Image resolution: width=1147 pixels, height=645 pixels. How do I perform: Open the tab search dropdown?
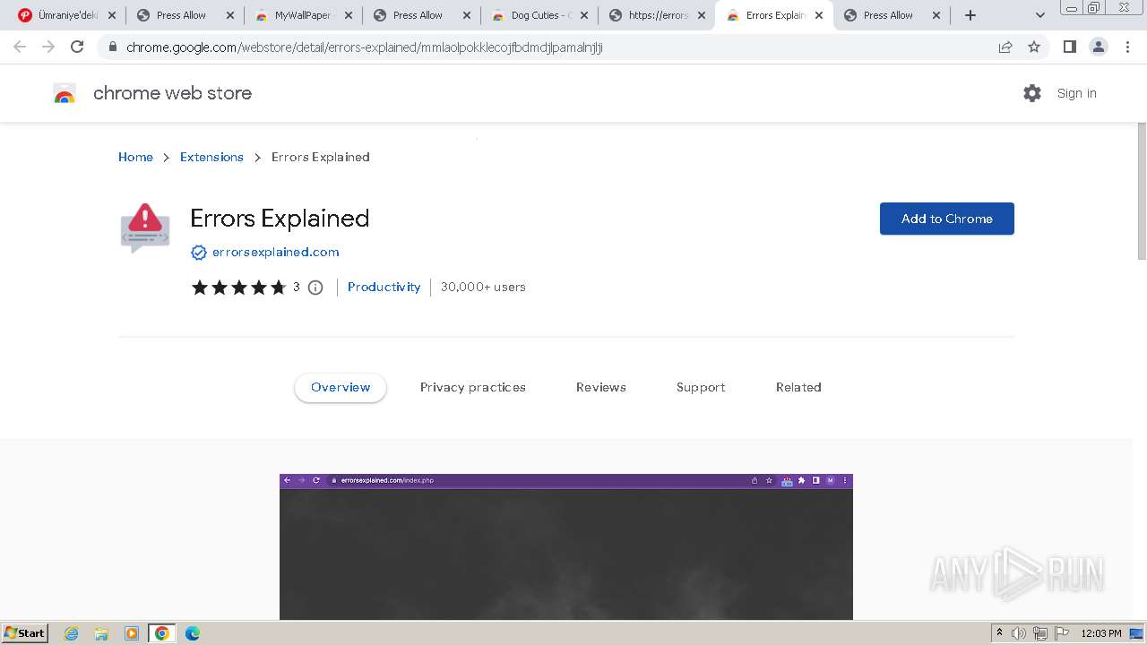click(x=1040, y=15)
